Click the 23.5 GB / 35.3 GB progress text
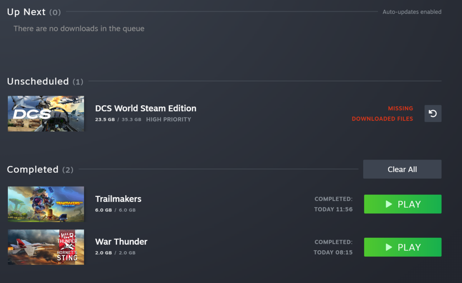Screen dimensions: 462x283 pos(117,120)
